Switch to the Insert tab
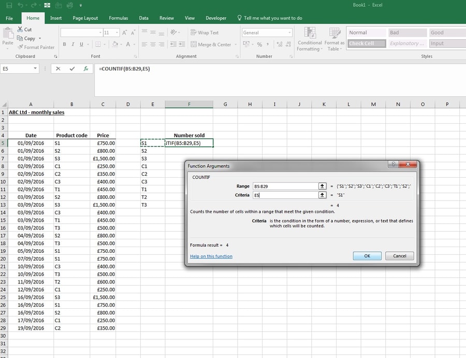This screenshot has width=466, height=358. tap(56, 18)
